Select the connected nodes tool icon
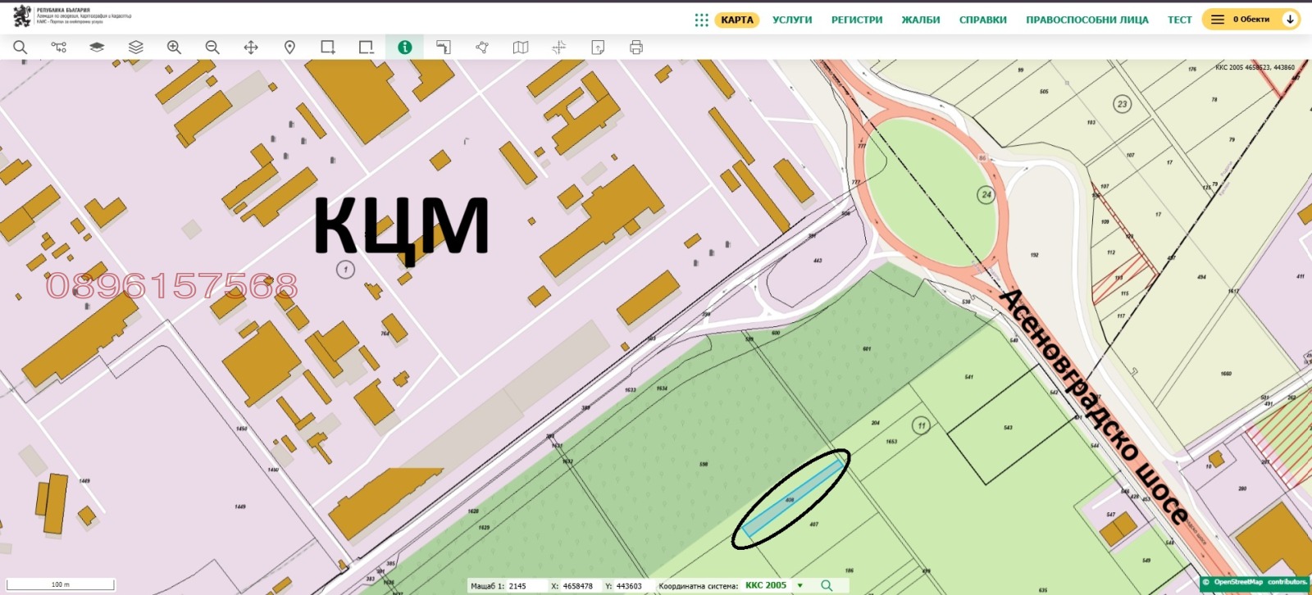 58,48
